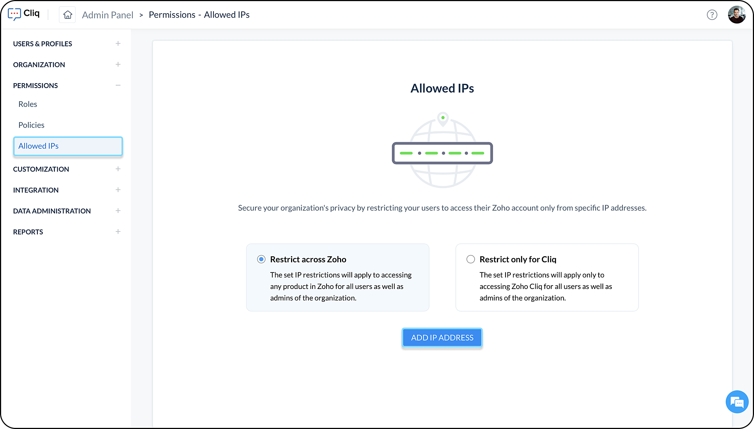Select Restrict only for Cliq radio button
Viewport: 754px width, 429px height.
pyautogui.click(x=470, y=259)
